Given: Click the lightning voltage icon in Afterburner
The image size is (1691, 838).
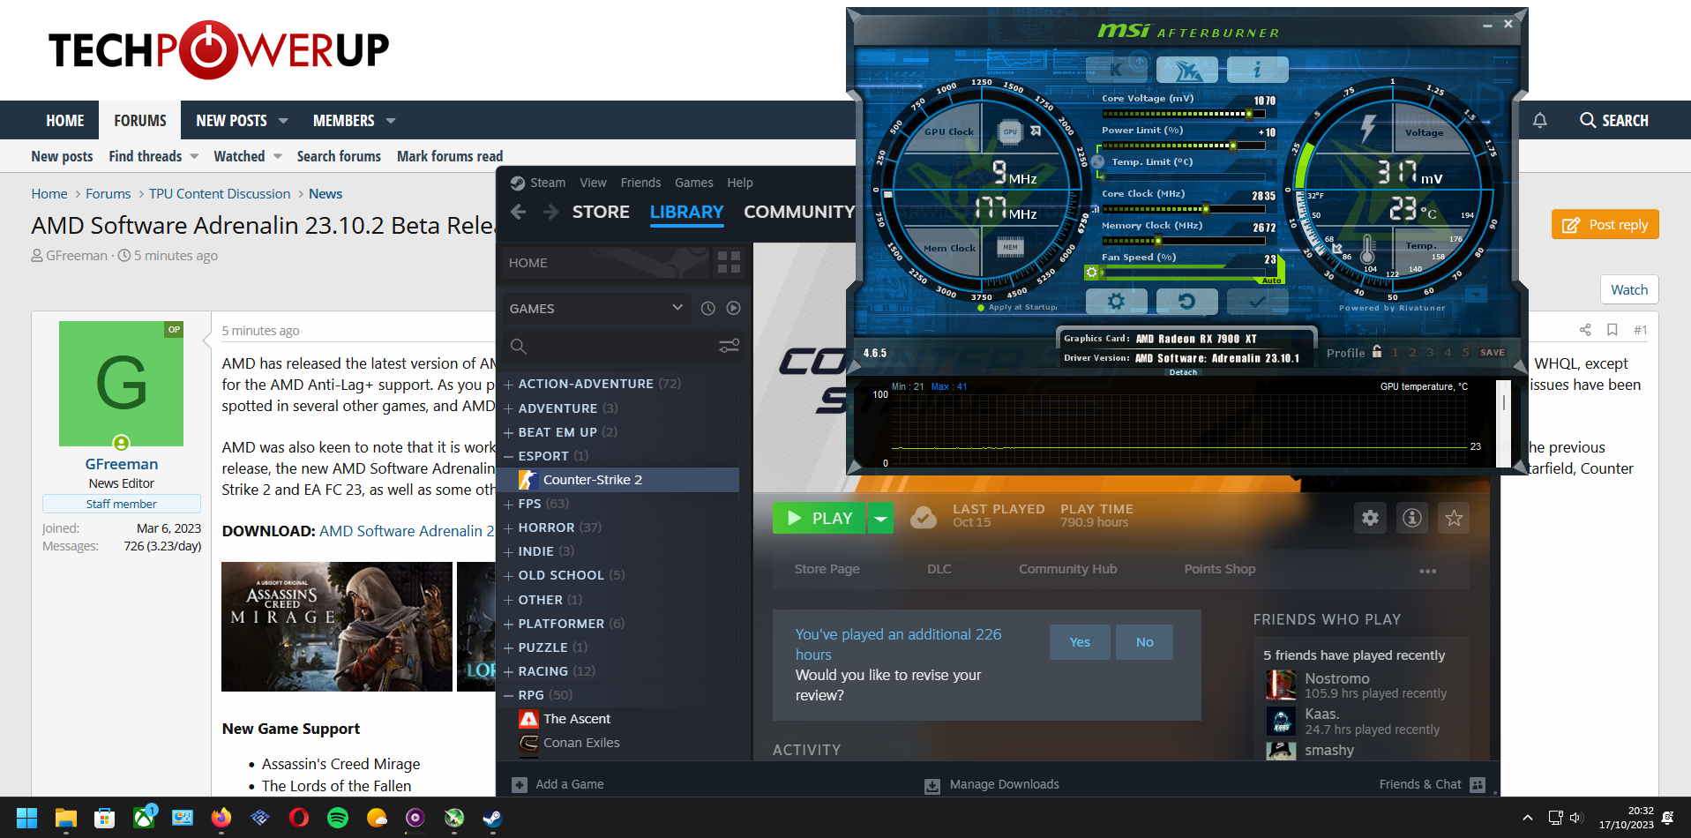Looking at the screenshot, I should click(1367, 128).
